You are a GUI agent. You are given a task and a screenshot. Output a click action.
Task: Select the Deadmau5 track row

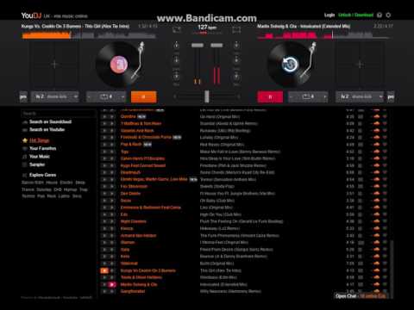coord(245,172)
